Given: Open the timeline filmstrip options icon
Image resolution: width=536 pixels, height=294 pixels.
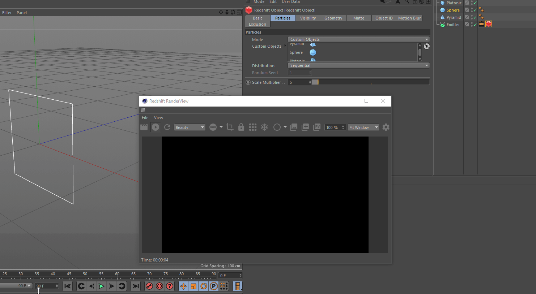Looking at the screenshot, I should click(238, 286).
